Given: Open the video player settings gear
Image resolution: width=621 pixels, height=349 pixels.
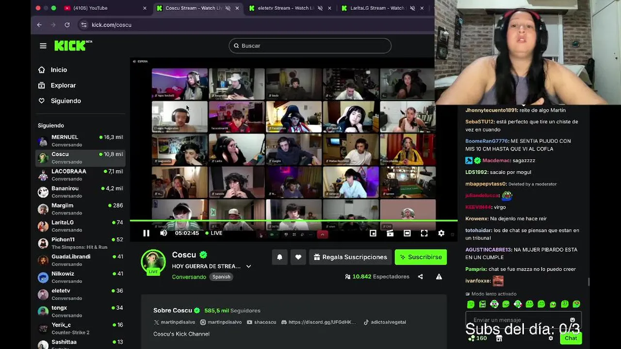Looking at the screenshot, I should click(x=441, y=233).
